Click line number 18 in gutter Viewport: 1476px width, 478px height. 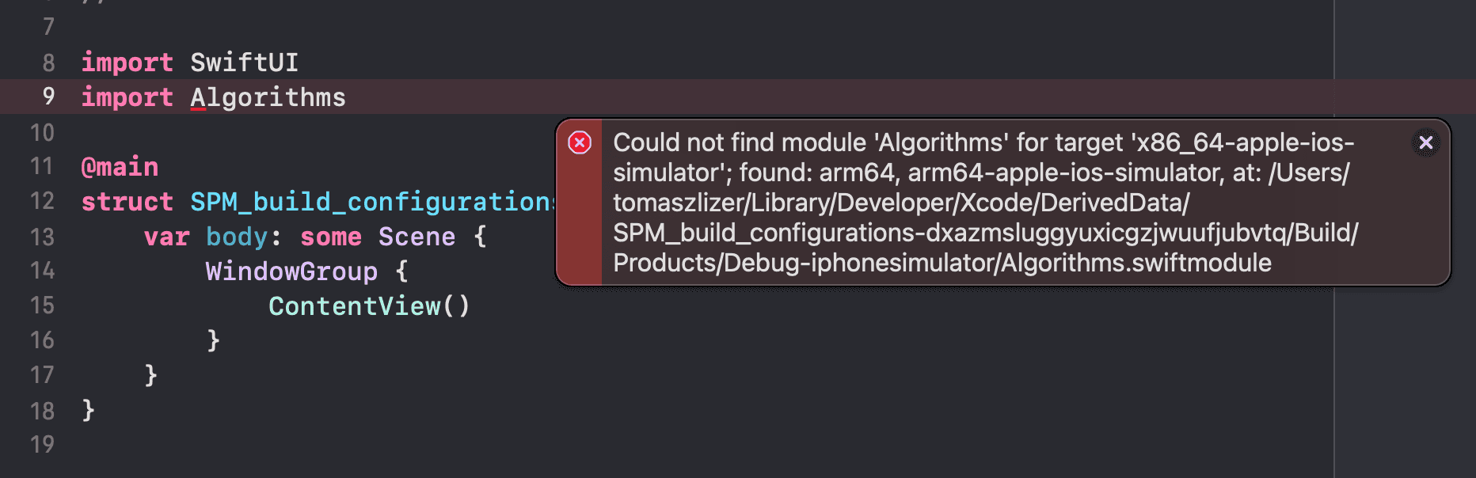(x=42, y=411)
